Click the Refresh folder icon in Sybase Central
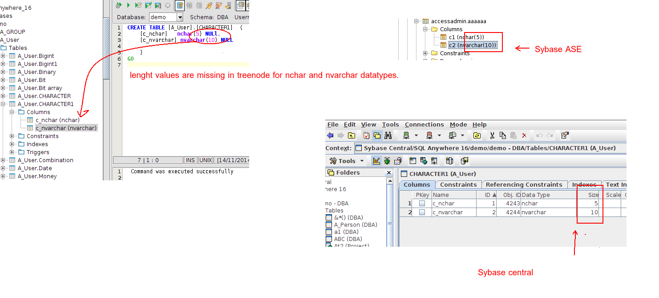 pyautogui.click(x=477, y=135)
